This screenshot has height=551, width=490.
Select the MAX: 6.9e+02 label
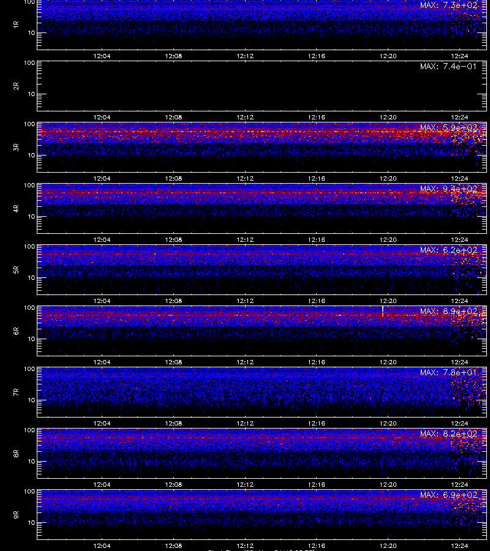[448, 495]
